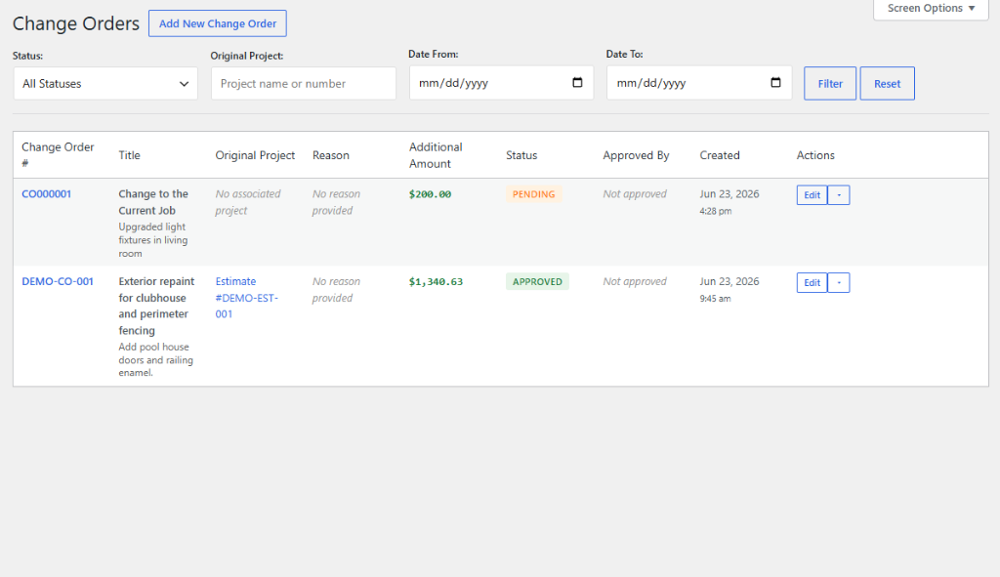
Task: Click 'Not approved' in DEMO-CO-001 row
Action: 635,281
